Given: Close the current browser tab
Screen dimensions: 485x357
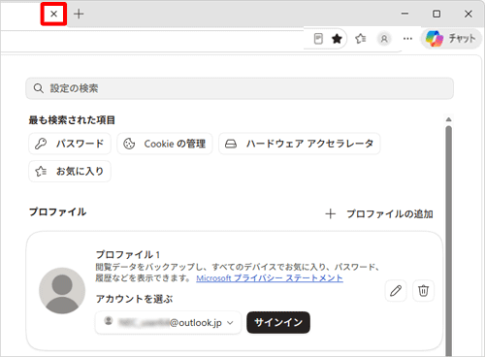Looking at the screenshot, I should coord(53,14).
